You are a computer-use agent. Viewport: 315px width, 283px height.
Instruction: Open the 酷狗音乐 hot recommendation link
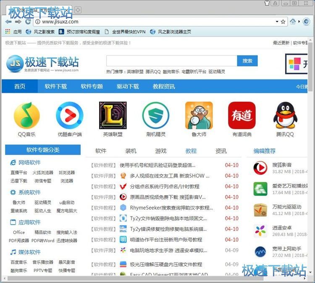coord(171,72)
